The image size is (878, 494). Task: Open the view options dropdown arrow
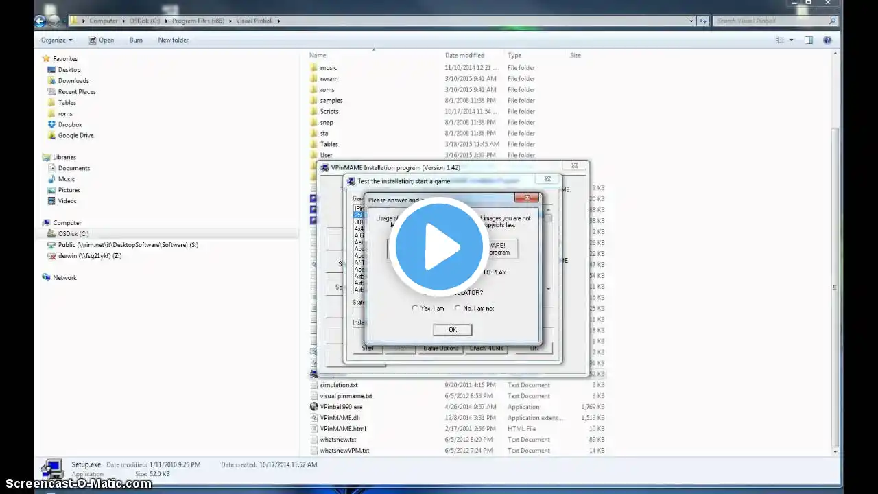pos(791,40)
